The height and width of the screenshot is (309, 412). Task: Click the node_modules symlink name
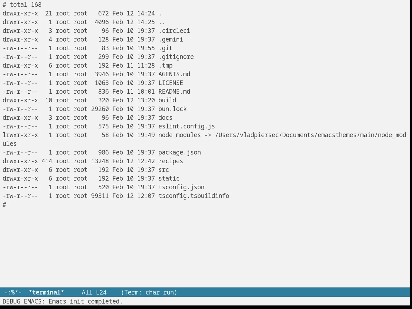[x=180, y=135]
